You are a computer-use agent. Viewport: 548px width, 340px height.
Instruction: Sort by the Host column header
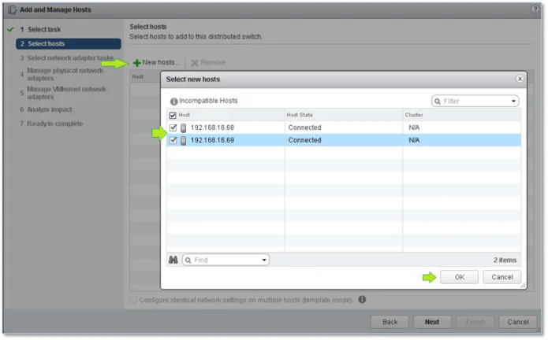click(x=226, y=115)
